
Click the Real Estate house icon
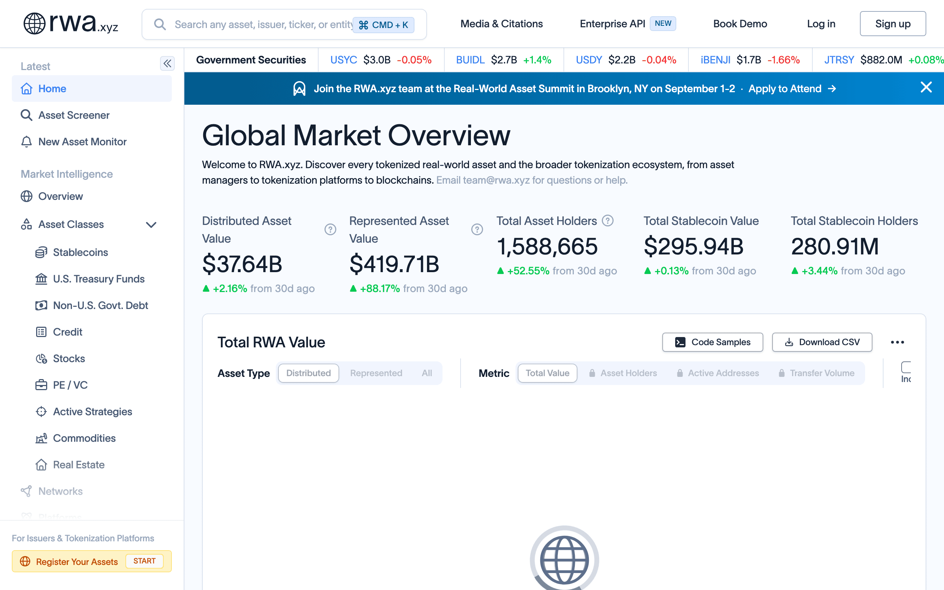tap(41, 465)
